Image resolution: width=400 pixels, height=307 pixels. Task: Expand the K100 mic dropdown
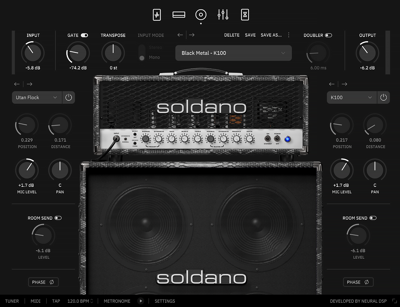[x=352, y=97]
